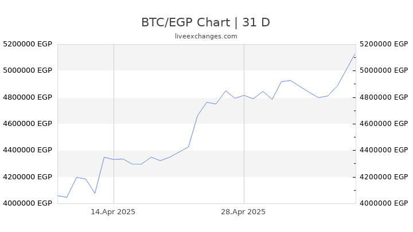The image size is (413, 232).
Task: Select the left 4600000 EGP axis label
Action: tap(28, 124)
